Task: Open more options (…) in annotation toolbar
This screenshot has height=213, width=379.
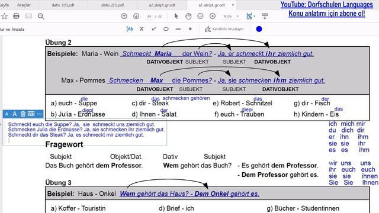Action: point(39,114)
